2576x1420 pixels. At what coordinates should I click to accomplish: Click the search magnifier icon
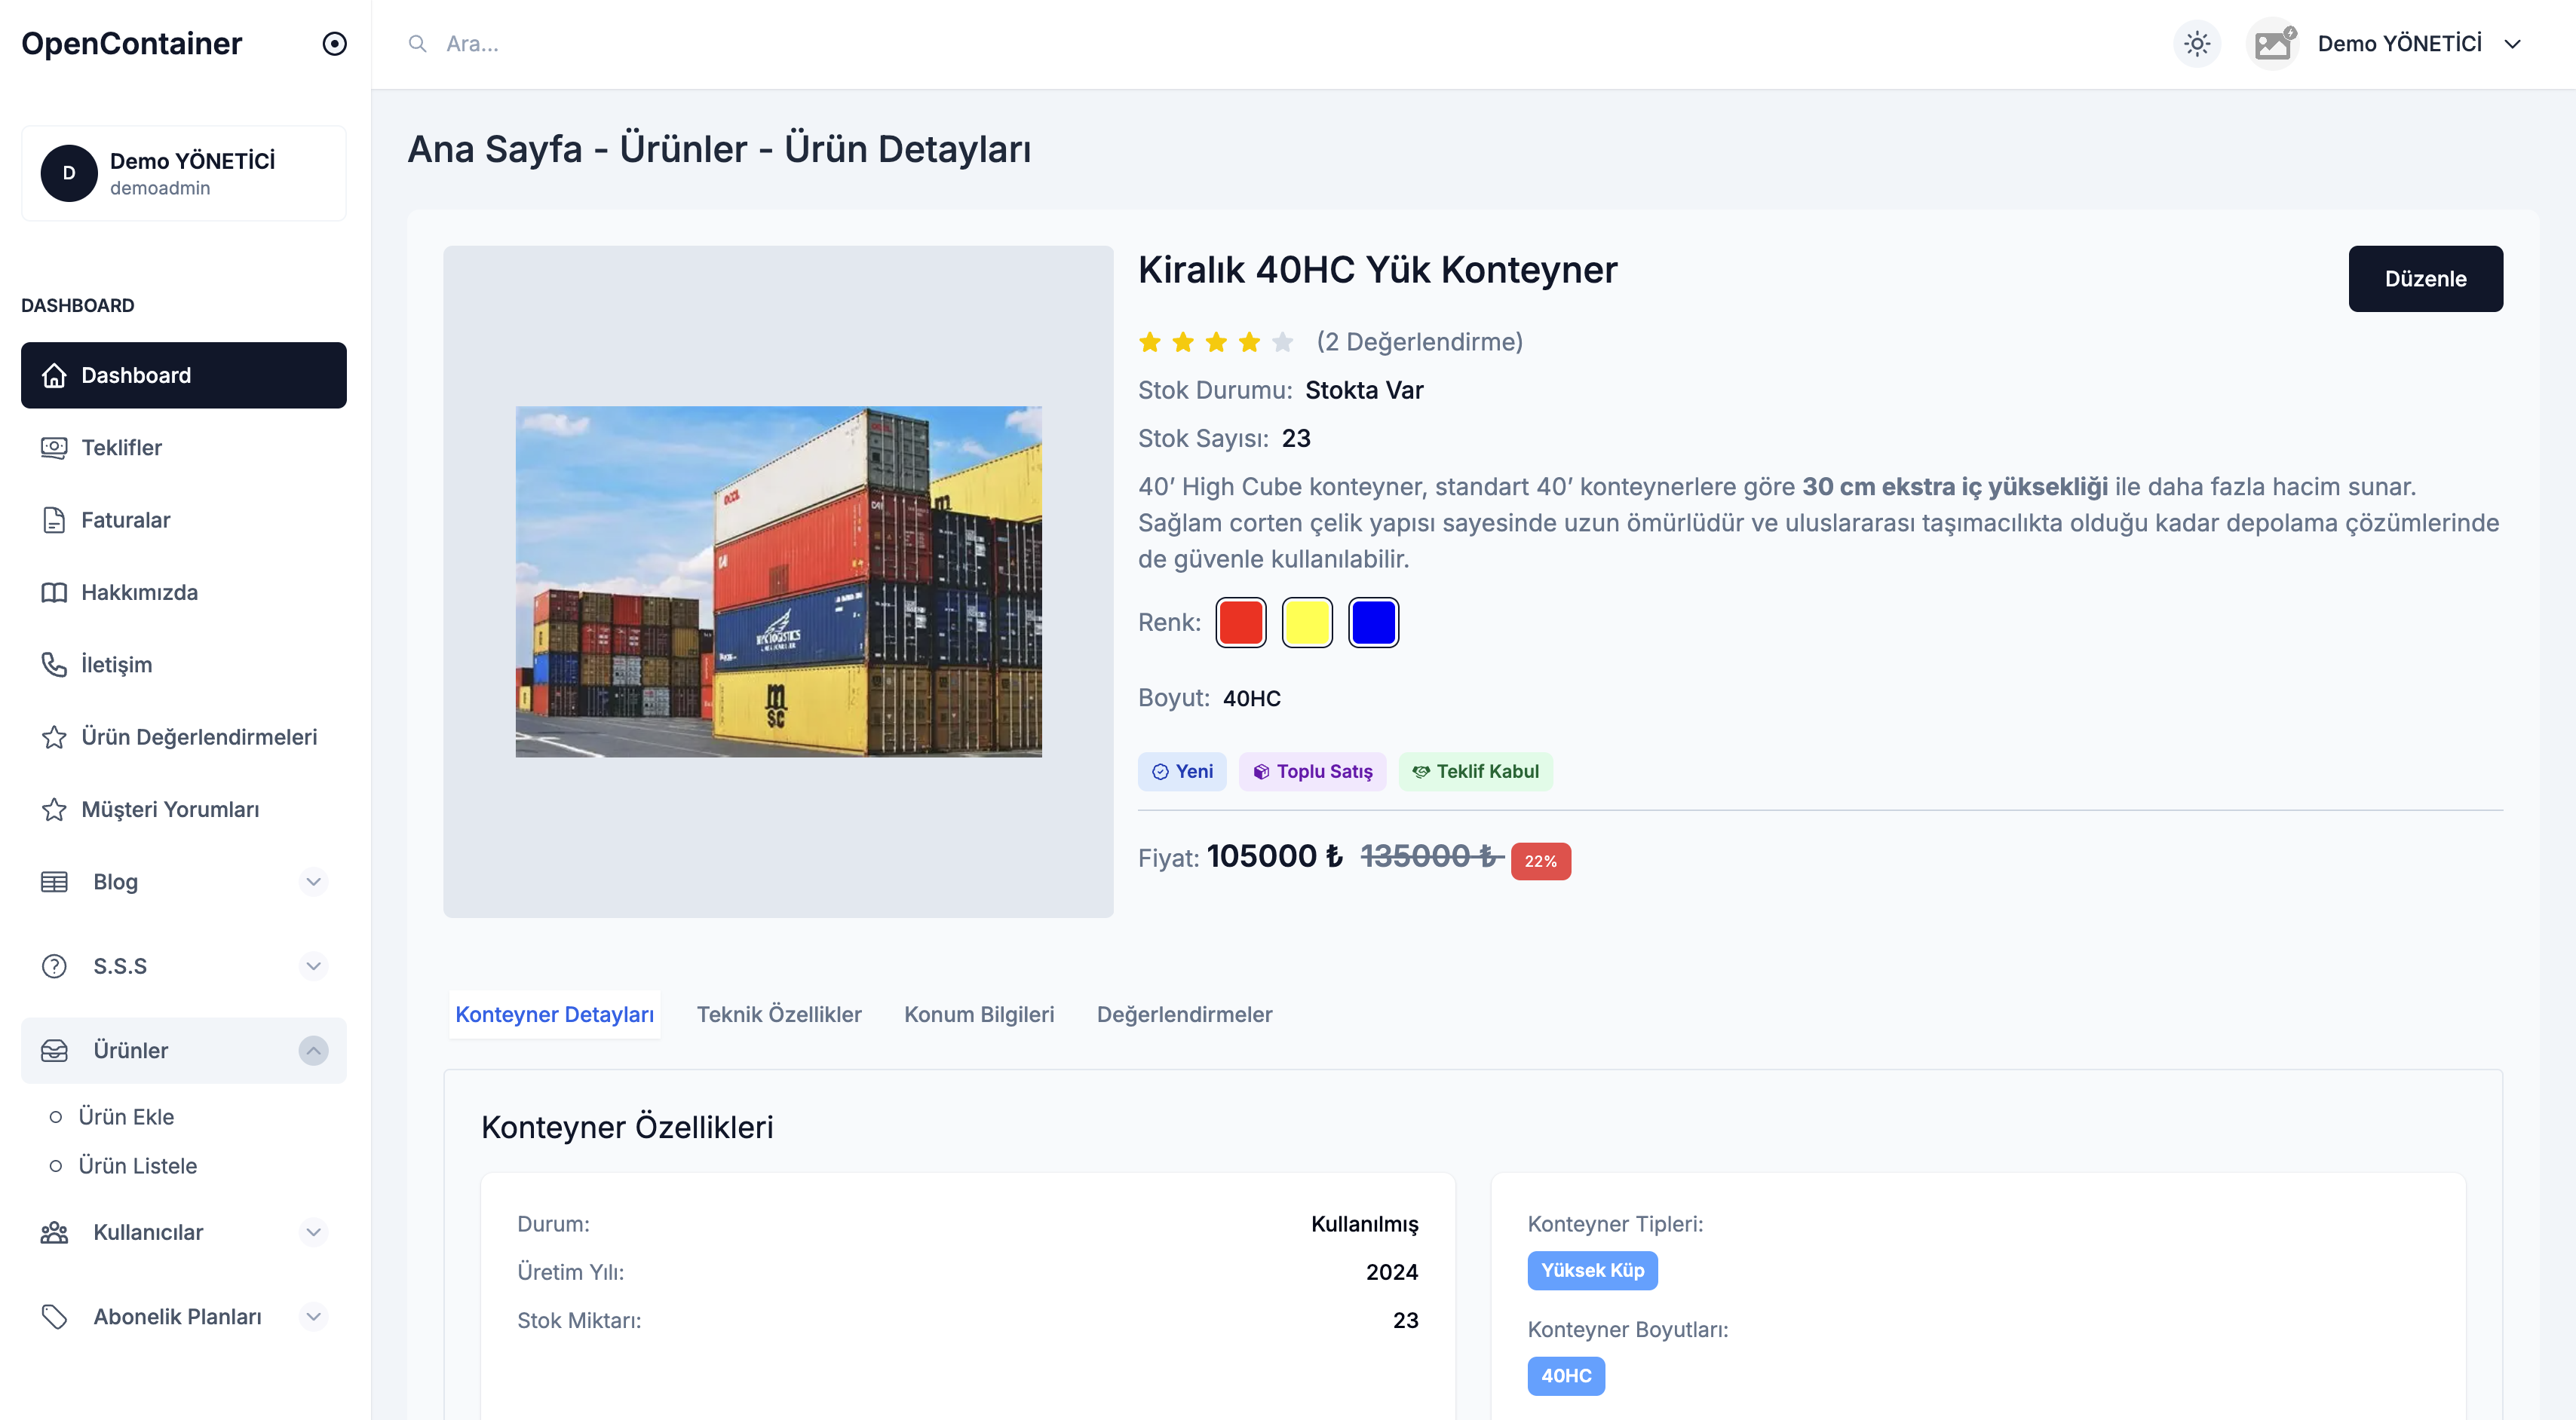[x=418, y=43]
